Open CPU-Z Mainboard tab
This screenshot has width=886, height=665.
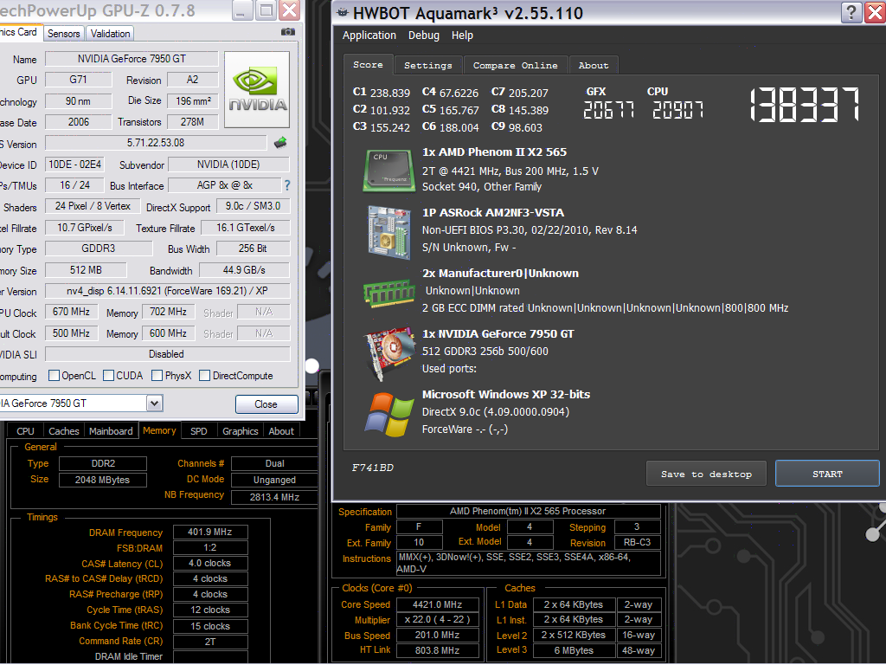(111, 431)
